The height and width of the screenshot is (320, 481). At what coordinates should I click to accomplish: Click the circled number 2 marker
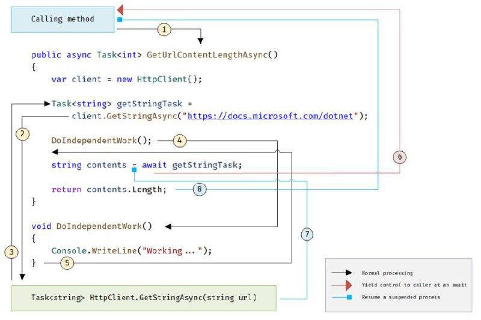pyautogui.click(x=22, y=134)
